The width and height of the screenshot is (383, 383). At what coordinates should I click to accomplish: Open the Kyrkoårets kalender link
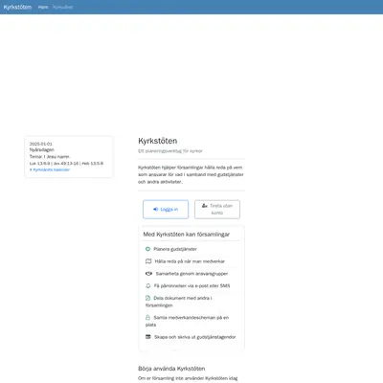(50, 169)
